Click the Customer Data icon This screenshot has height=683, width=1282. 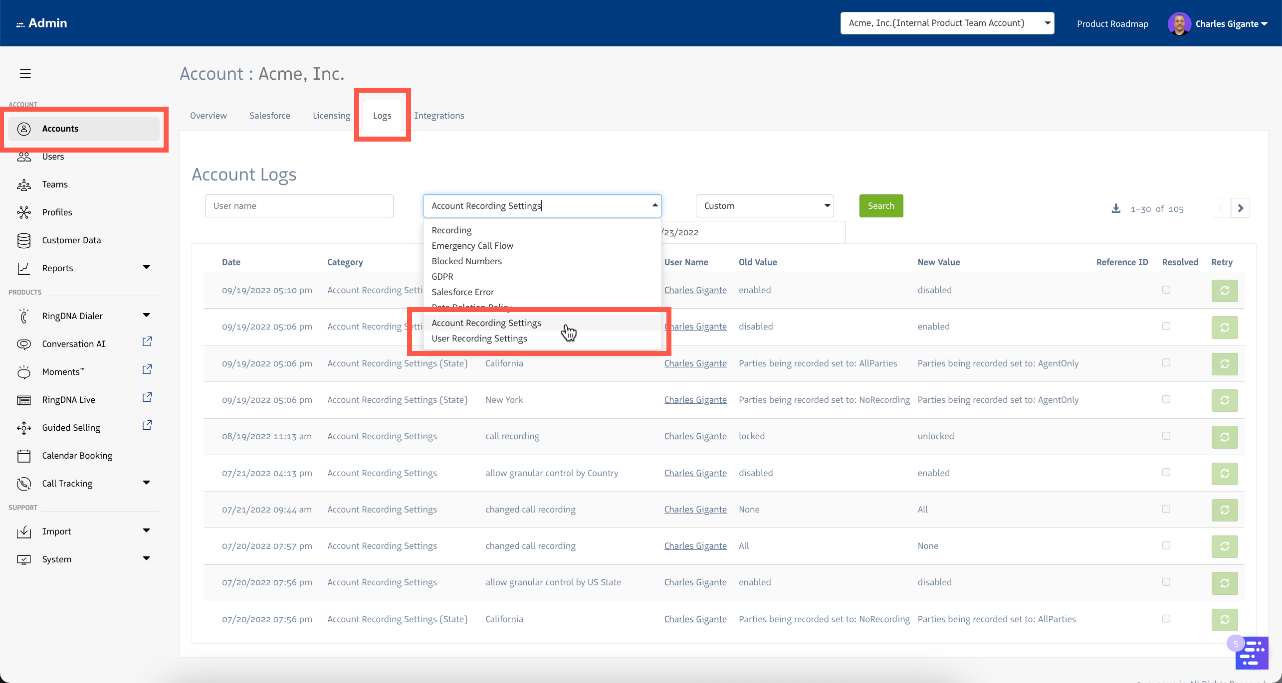click(x=23, y=240)
